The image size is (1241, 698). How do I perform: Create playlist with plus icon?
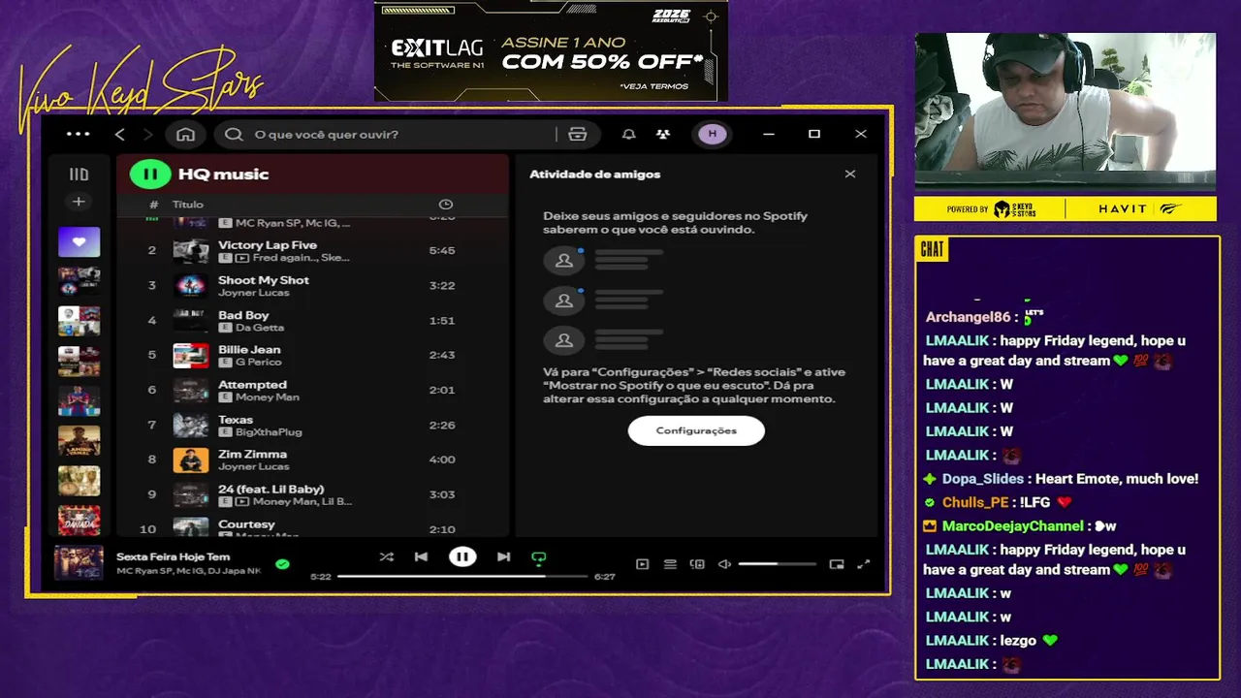[x=79, y=202]
